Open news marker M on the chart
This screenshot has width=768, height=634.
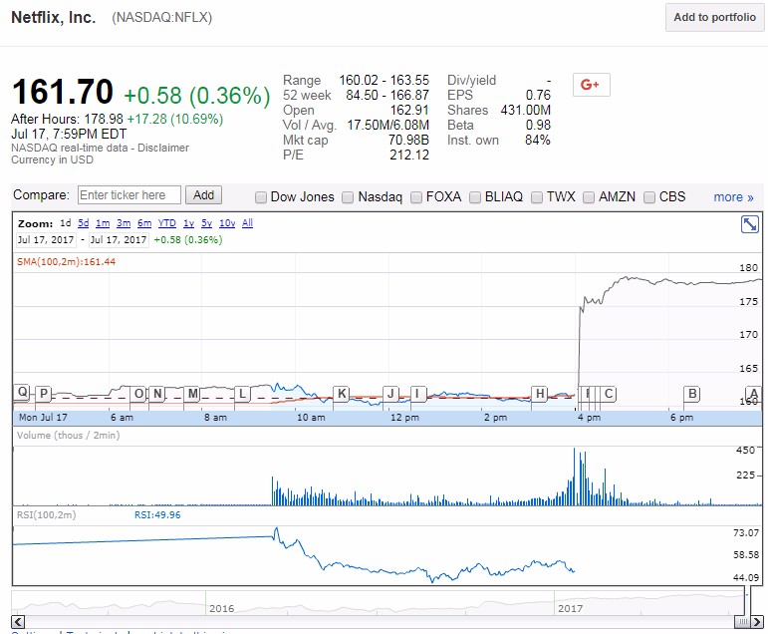coord(192,394)
